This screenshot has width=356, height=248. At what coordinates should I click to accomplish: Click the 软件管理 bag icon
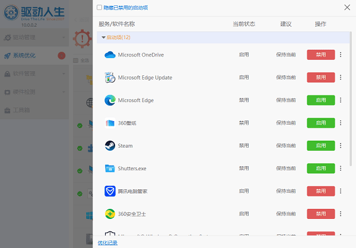coord(8,74)
